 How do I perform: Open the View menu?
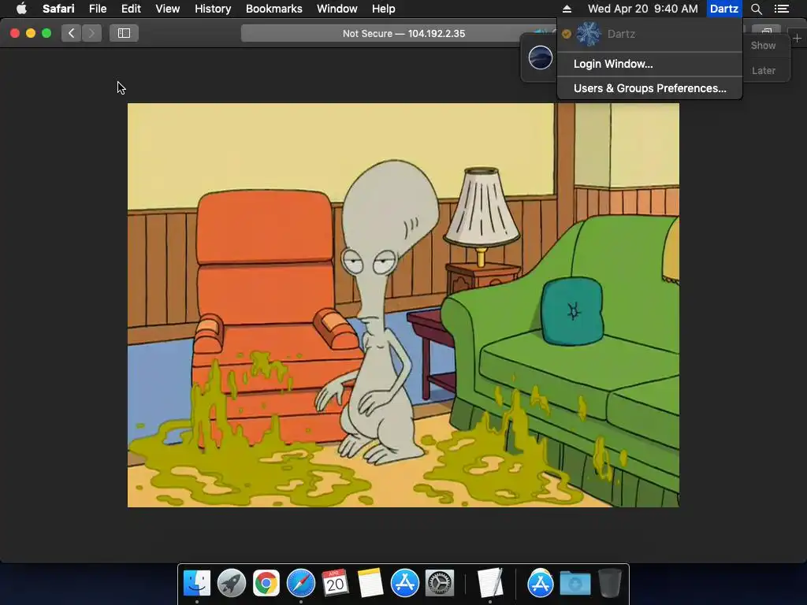tap(167, 9)
